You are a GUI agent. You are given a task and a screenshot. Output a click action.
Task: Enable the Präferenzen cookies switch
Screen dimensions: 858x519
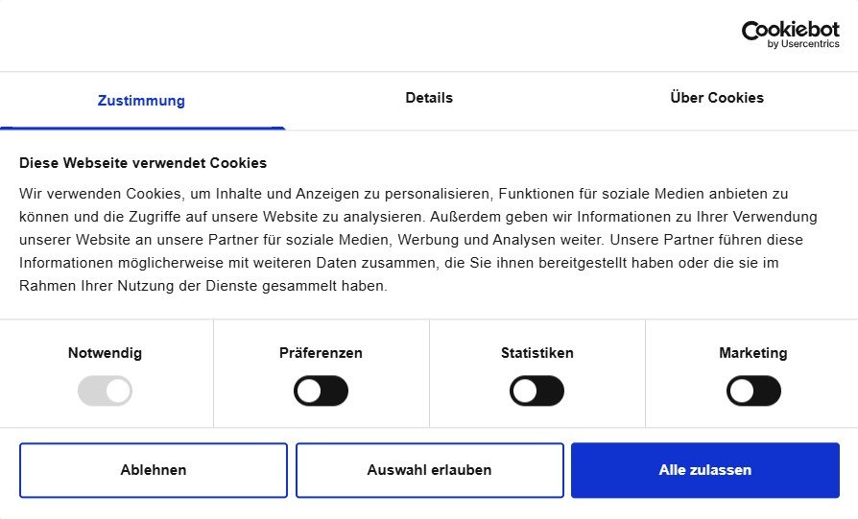tap(321, 391)
